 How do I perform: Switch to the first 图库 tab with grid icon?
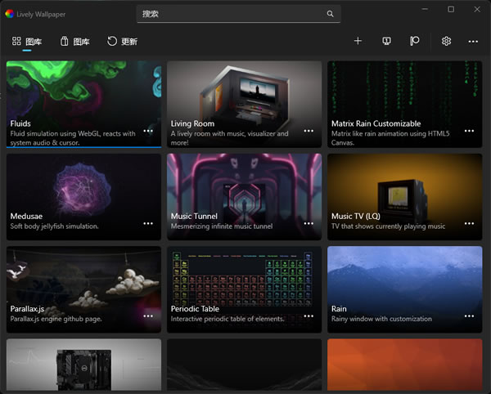27,42
